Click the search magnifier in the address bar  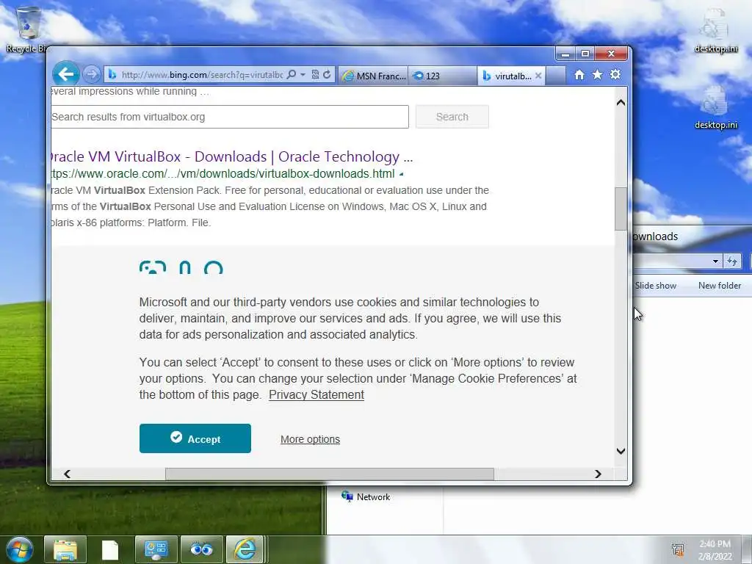coord(291,75)
